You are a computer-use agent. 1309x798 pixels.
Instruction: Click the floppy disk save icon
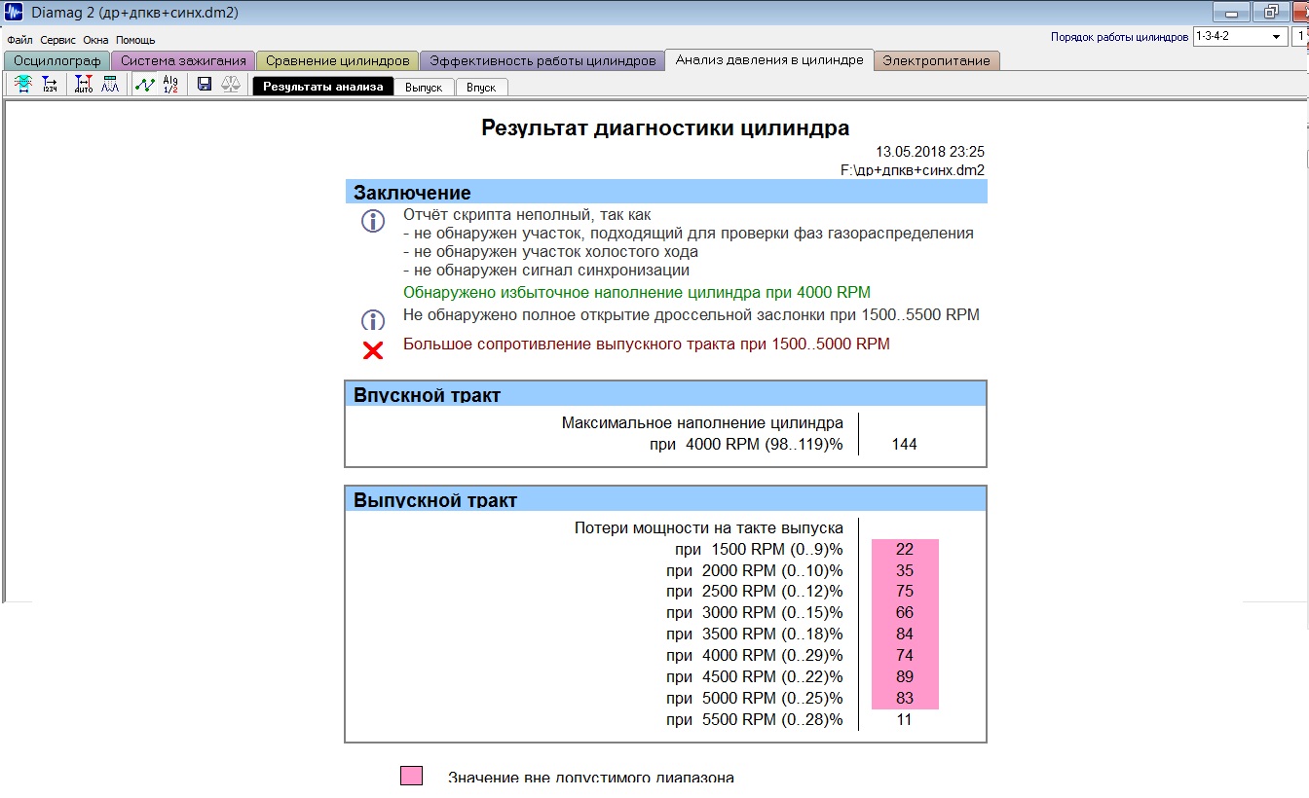click(205, 86)
